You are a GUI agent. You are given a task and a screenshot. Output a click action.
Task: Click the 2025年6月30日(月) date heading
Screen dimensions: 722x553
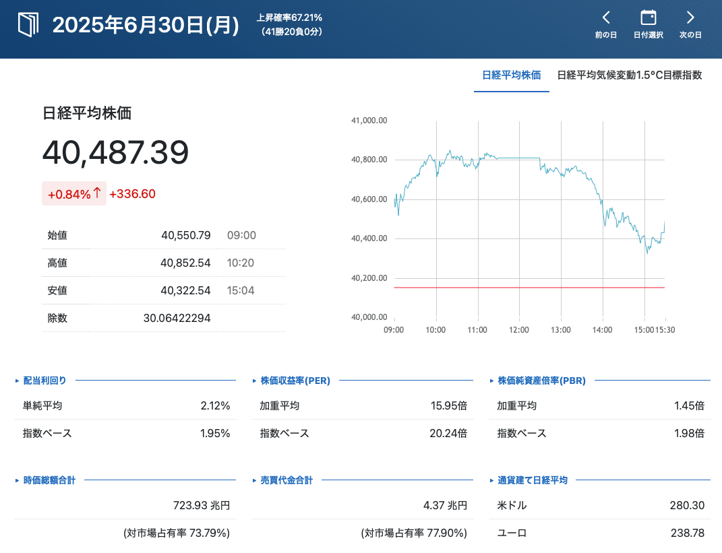(x=146, y=26)
